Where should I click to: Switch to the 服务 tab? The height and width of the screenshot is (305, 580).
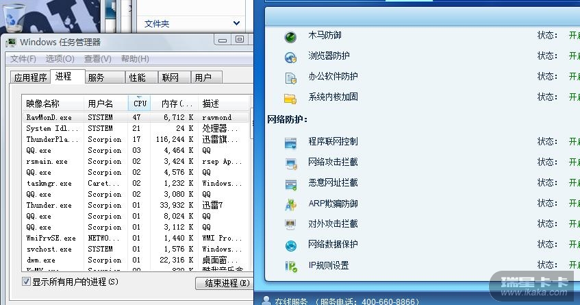click(x=105, y=77)
